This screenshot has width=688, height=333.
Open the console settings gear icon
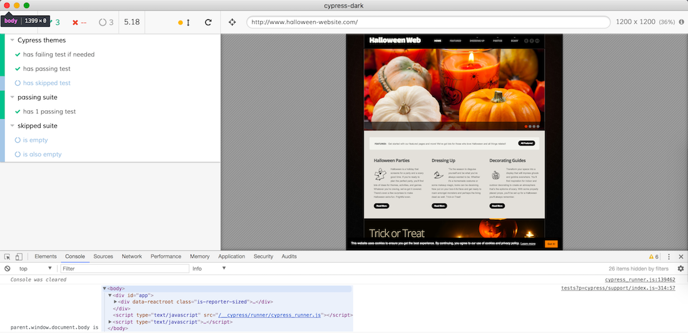tap(680, 269)
